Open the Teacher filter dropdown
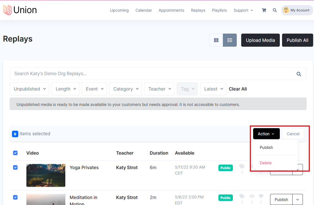The image size is (314, 205). (160, 89)
